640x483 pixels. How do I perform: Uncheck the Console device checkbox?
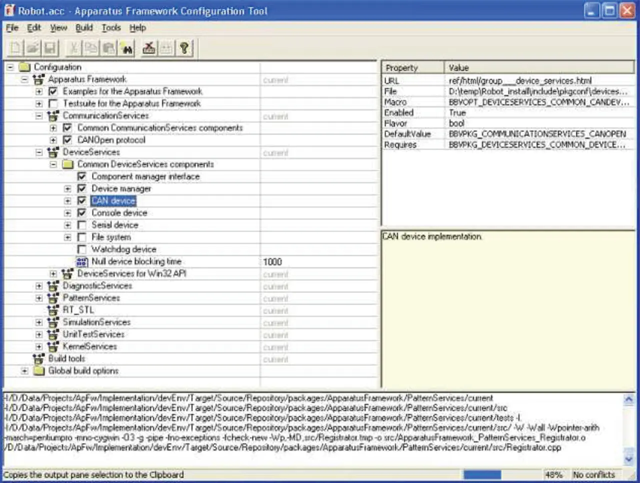[82, 213]
